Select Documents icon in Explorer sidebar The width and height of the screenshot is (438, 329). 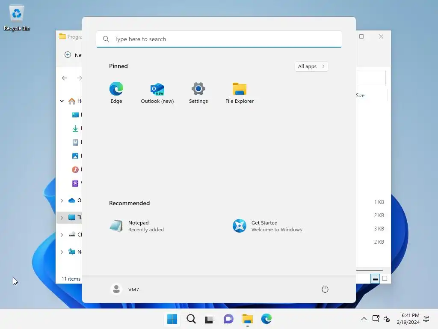pyautogui.click(x=75, y=142)
